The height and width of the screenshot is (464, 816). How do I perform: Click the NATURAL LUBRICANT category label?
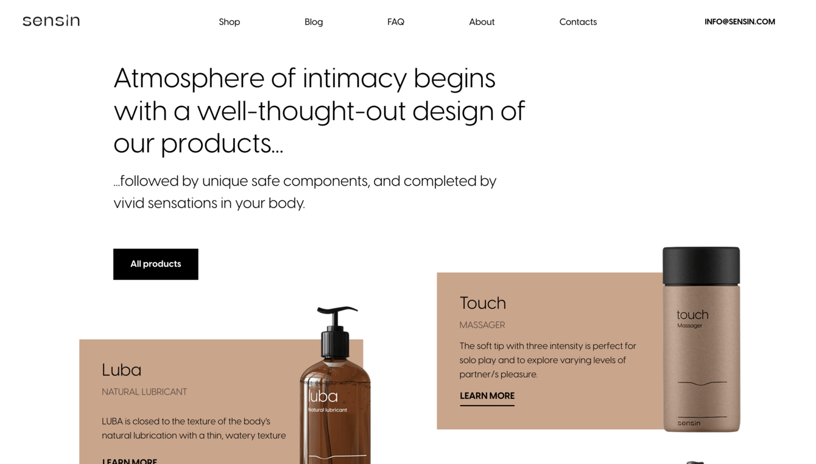coord(144,392)
